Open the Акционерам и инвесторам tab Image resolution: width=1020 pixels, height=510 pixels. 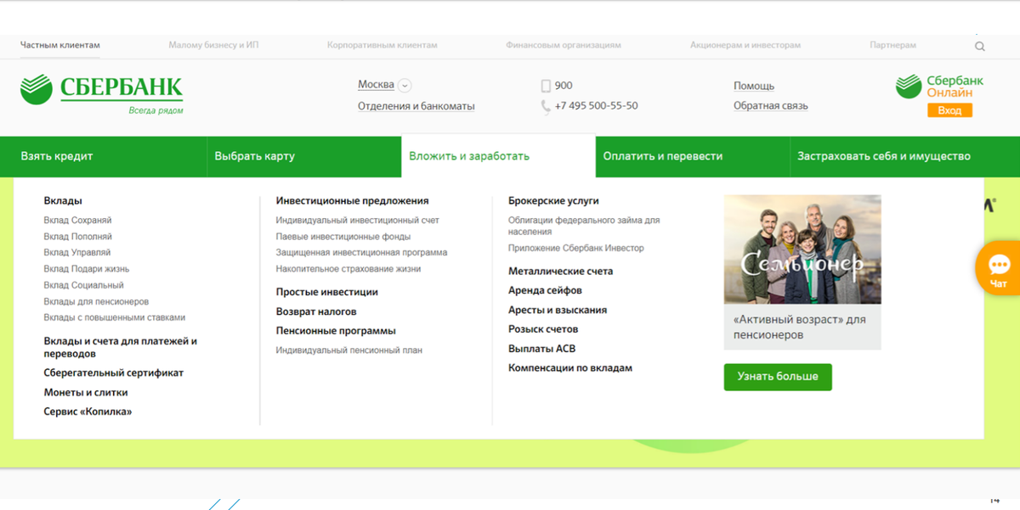click(745, 45)
